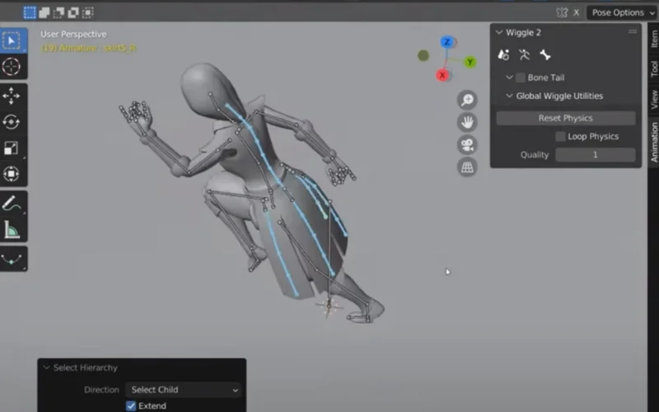Select the Select Box tool

click(12, 41)
